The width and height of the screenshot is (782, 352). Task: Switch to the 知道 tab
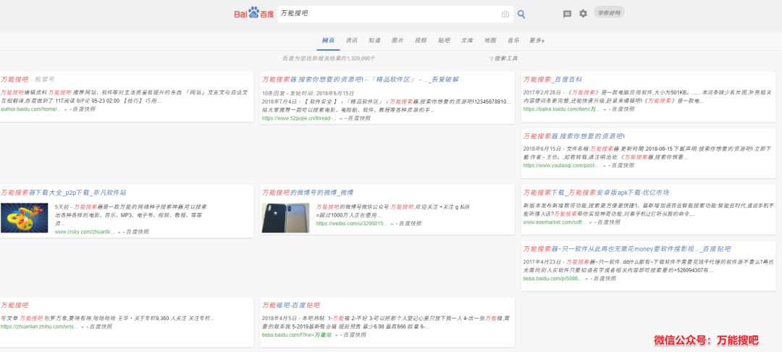click(374, 41)
